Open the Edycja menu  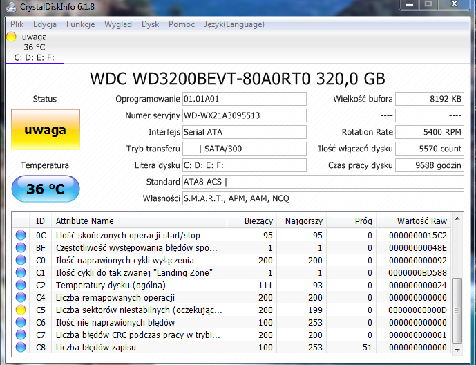click(x=45, y=24)
